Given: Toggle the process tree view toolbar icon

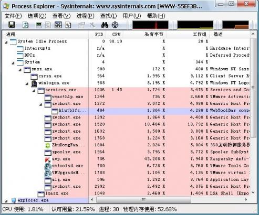Looking at the screenshot, I should coord(58,25).
